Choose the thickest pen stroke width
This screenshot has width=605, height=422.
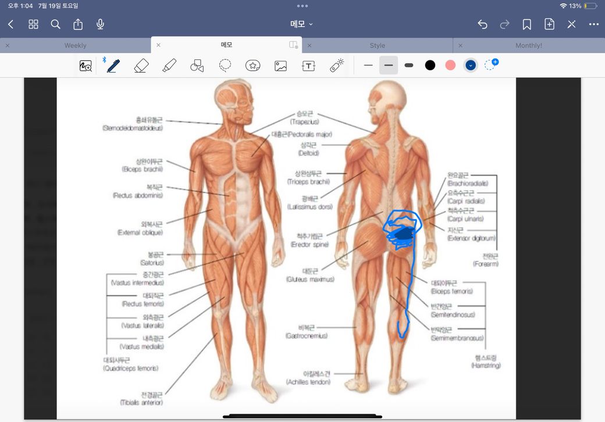pyautogui.click(x=409, y=66)
